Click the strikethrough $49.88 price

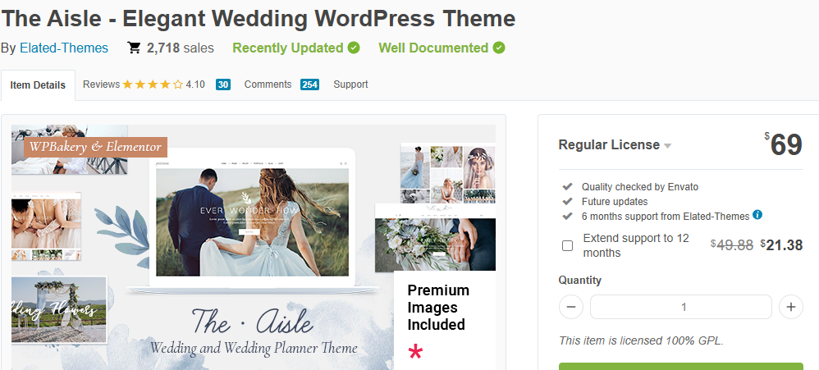(x=732, y=244)
